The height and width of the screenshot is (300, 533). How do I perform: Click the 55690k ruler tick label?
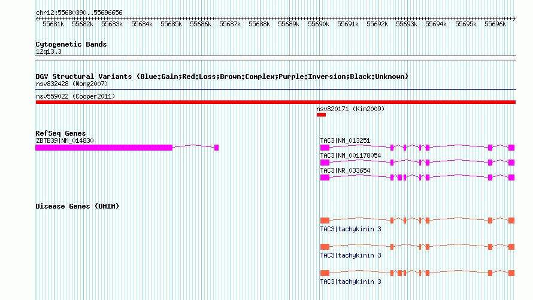click(319, 24)
